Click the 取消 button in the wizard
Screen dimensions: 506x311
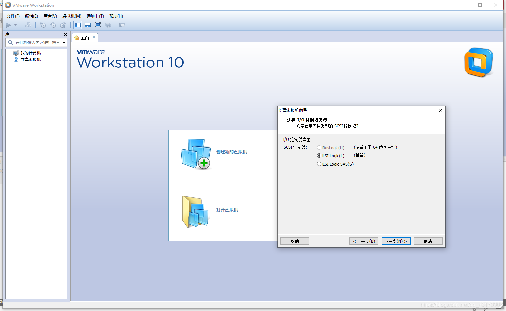pyautogui.click(x=428, y=241)
